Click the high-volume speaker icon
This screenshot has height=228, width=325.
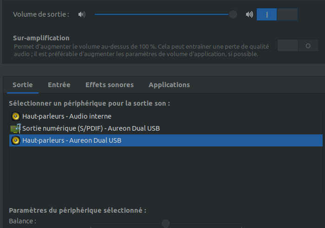tap(249, 14)
